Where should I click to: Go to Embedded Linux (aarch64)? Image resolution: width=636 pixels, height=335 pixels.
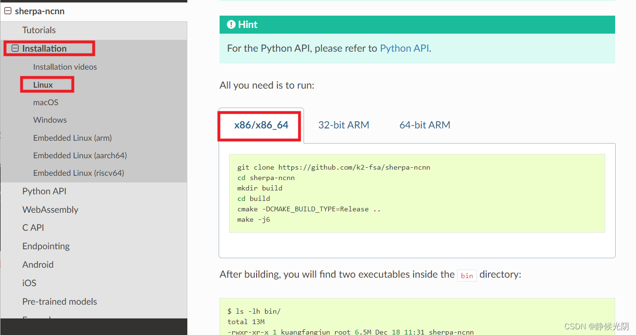(x=80, y=155)
